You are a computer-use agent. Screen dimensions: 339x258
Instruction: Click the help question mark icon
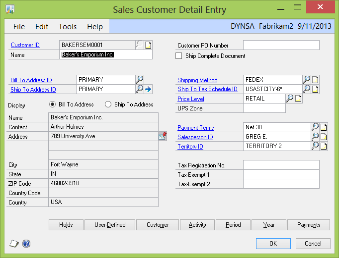click(26, 244)
